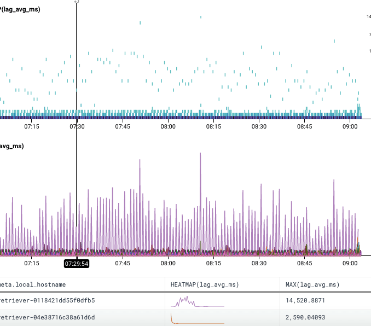The height and width of the screenshot is (326, 371).
Task: Click the heatmap outlier dot near 07:50
Action: (140, 22)
